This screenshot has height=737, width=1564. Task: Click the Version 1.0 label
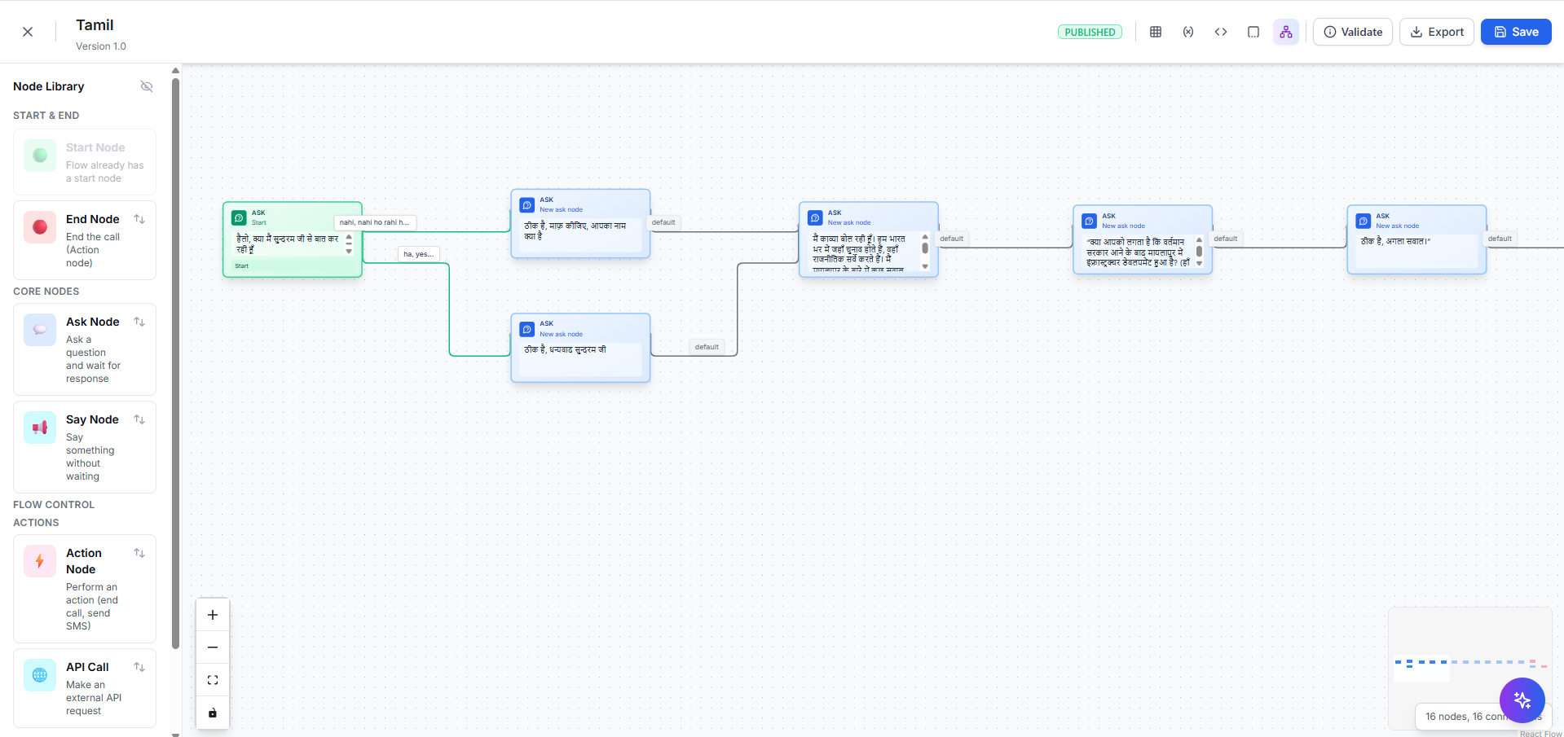(101, 46)
